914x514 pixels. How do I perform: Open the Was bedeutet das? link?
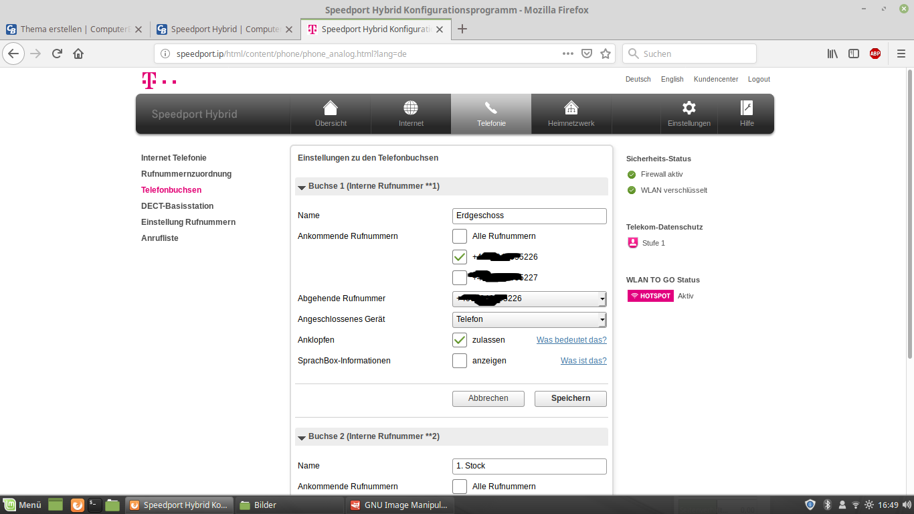pyautogui.click(x=571, y=340)
